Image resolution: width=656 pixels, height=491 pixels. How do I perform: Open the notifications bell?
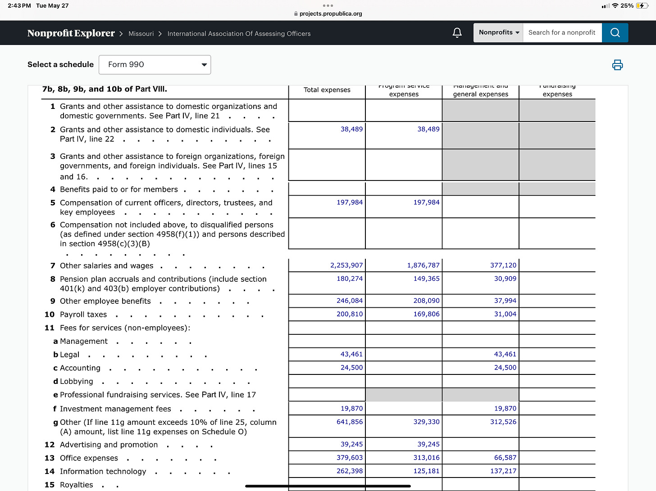(x=457, y=33)
